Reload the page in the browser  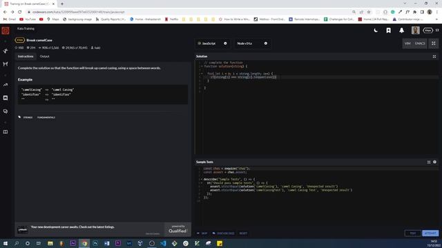coord(20,12)
